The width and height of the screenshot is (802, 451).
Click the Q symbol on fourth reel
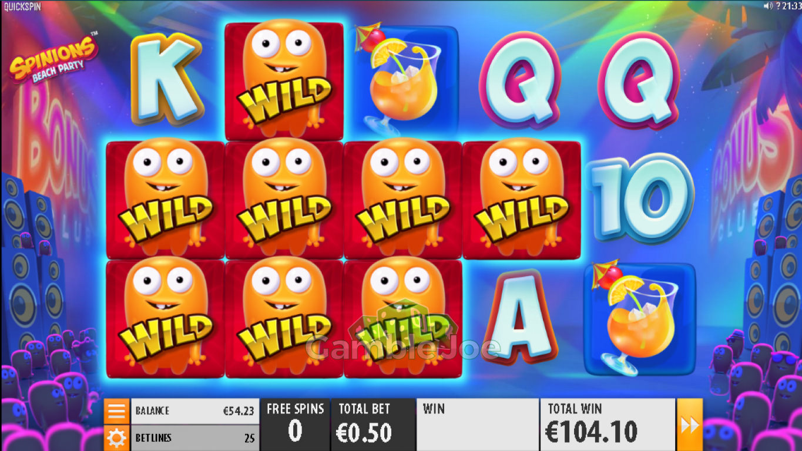click(520, 80)
